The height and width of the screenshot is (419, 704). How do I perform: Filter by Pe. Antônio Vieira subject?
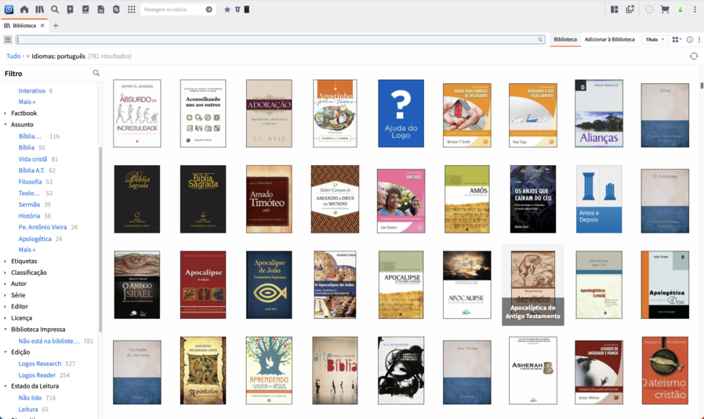[42, 227]
